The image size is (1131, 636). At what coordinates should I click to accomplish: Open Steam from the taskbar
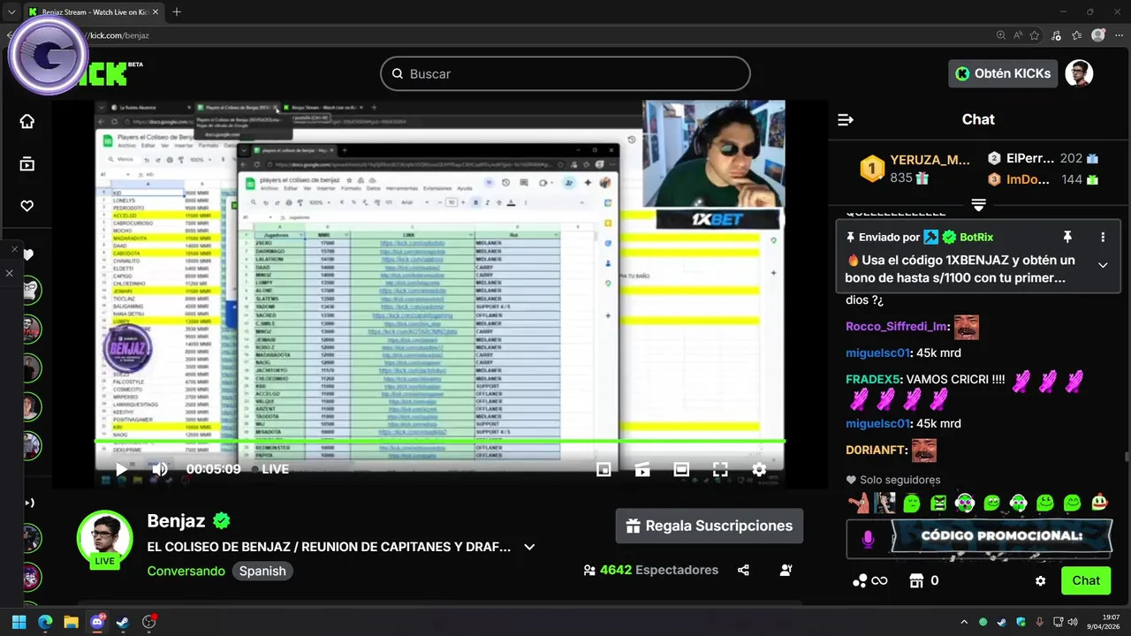(124, 622)
